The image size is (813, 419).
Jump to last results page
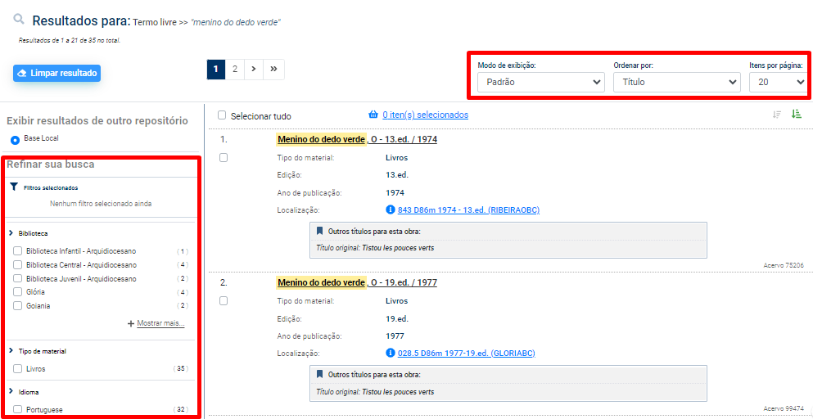273,70
